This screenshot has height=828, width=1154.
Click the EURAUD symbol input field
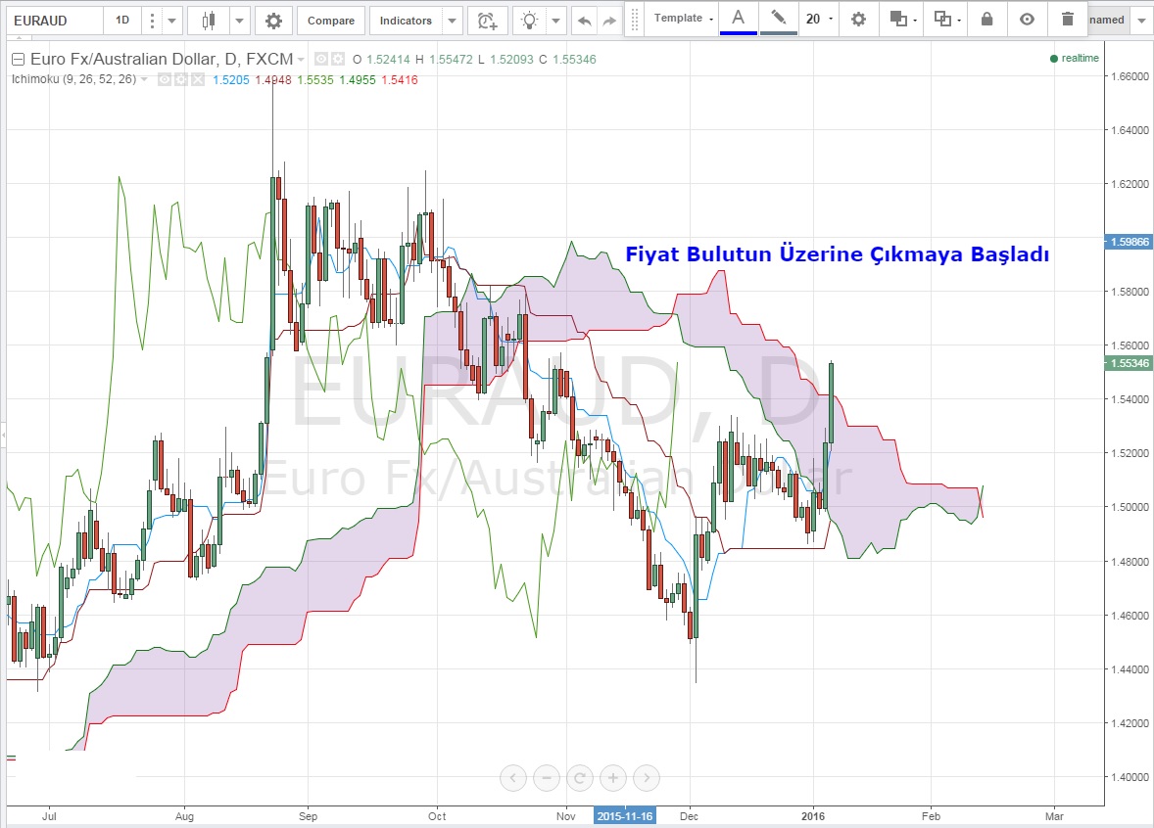pos(53,21)
